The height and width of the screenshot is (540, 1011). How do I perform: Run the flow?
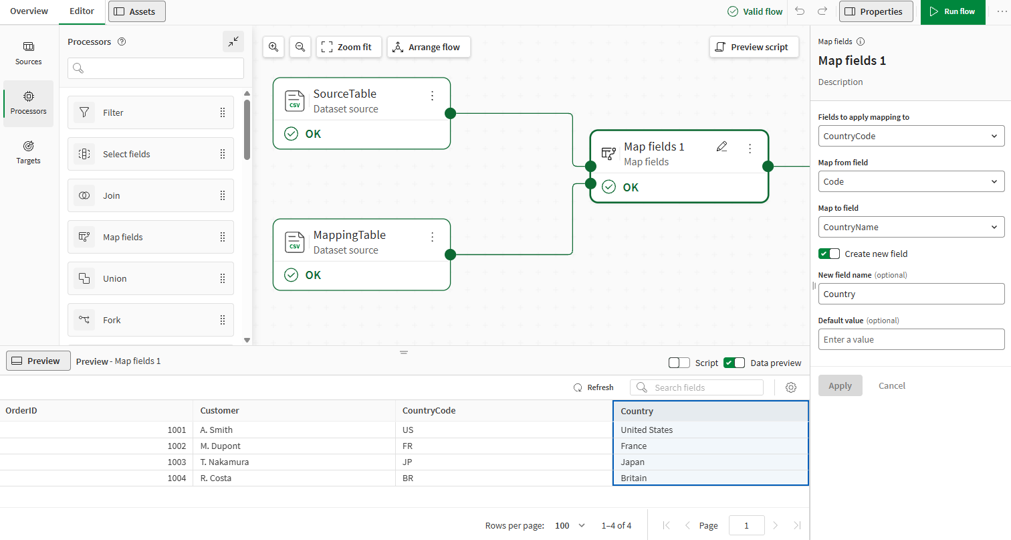[x=953, y=11]
